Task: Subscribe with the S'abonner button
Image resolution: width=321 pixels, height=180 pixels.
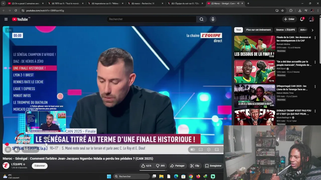Action: coord(40,166)
